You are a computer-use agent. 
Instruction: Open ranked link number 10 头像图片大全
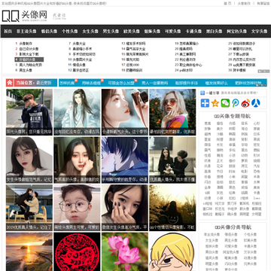[82, 59]
